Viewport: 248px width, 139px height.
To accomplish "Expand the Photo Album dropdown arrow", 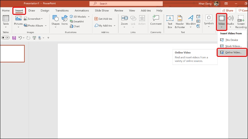I will pos(46,26).
